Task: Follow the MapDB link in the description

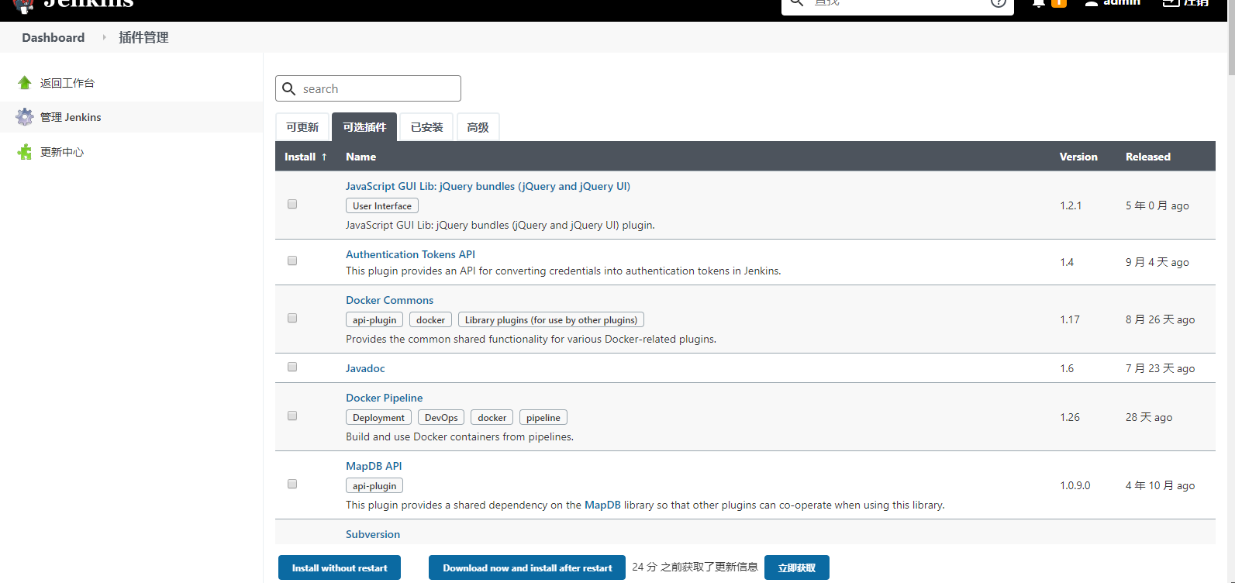Action: coord(602,505)
